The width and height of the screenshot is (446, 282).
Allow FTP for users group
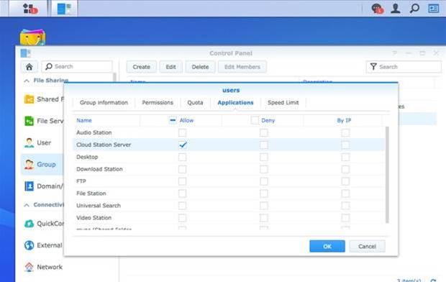[x=182, y=181]
